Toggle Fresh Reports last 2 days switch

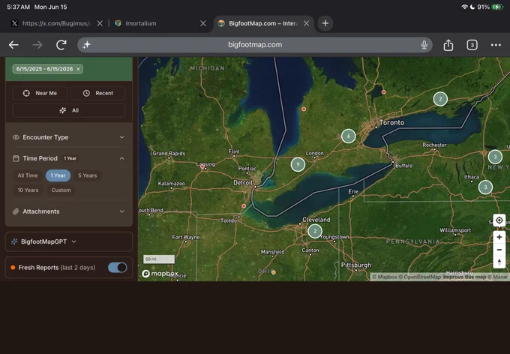pyautogui.click(x=118, y=268)
